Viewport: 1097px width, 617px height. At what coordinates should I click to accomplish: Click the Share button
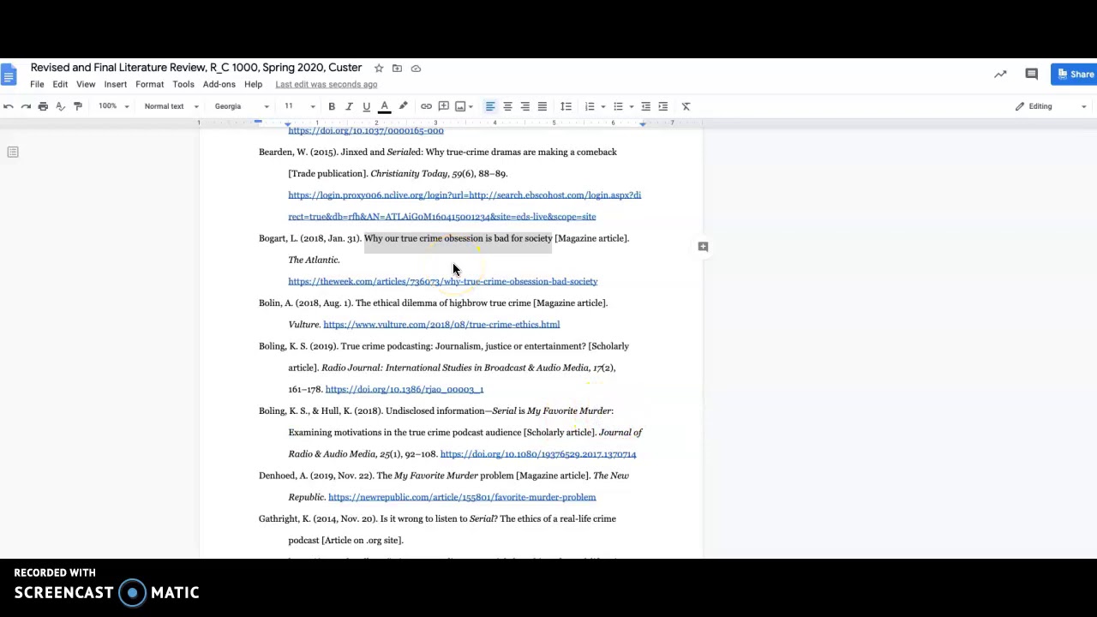pyautogui.click(x=1075, y=75)
